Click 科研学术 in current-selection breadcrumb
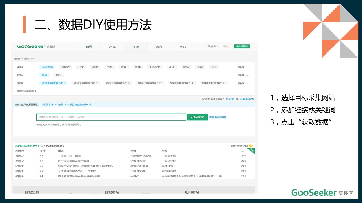 (48, 105)
